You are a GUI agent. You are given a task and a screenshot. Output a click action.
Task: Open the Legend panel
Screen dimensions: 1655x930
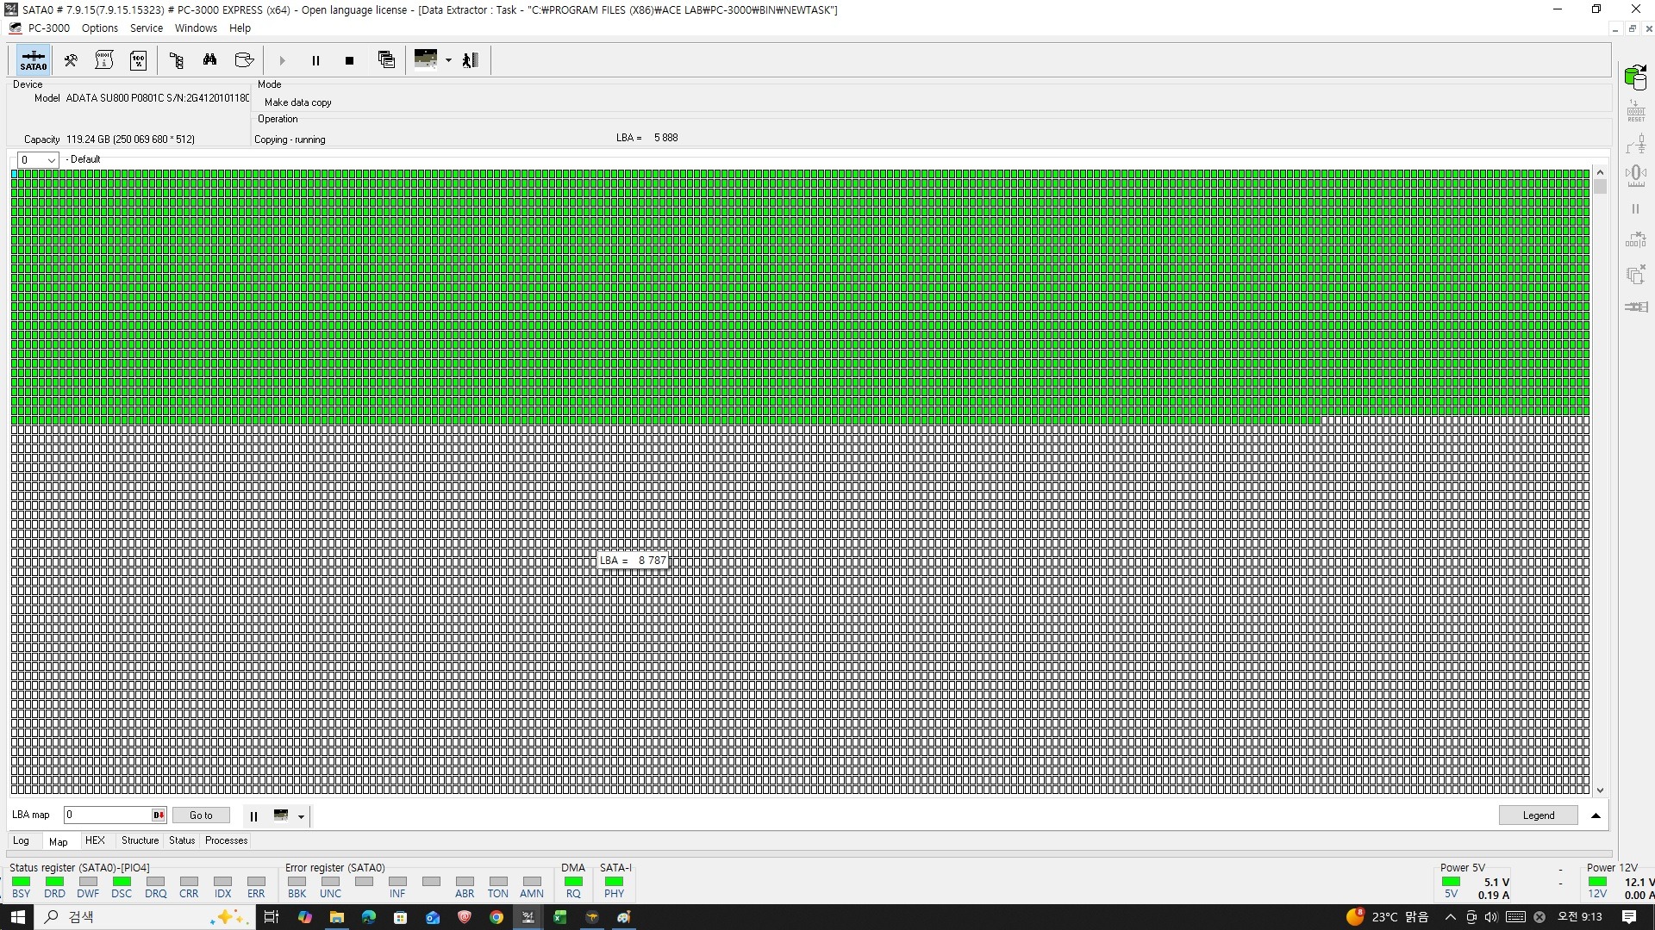pyautogui.click(x=1538, y=815)
